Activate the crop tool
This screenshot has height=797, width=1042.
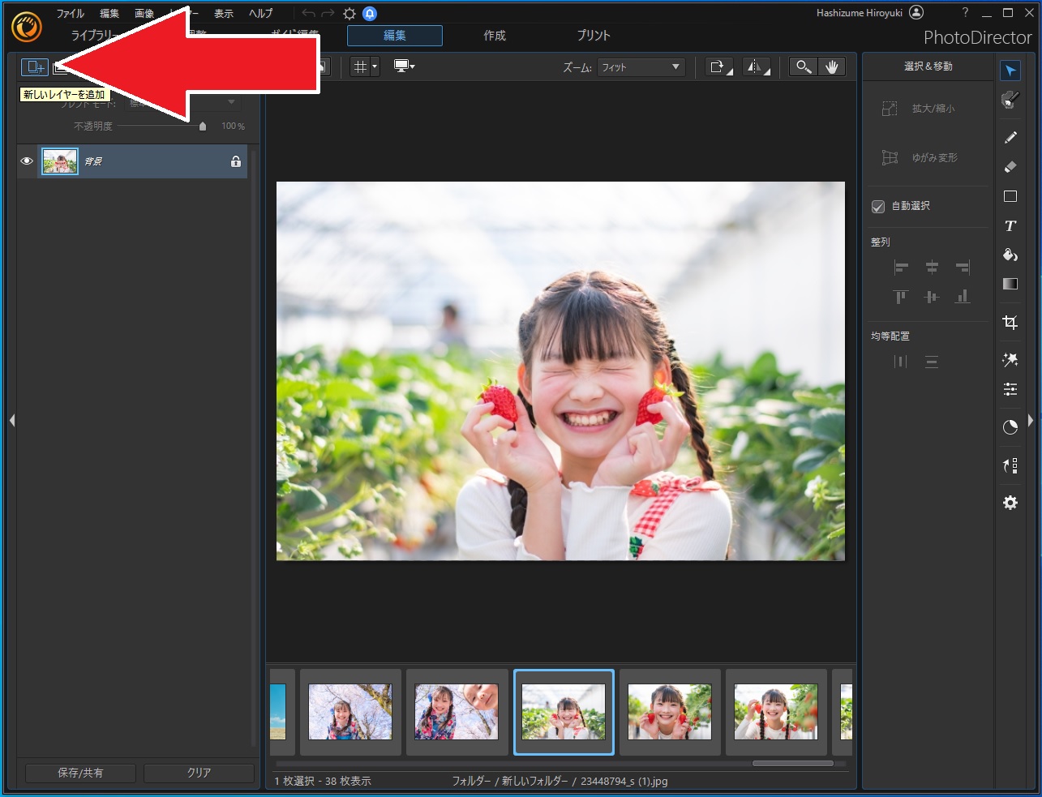1010,323
